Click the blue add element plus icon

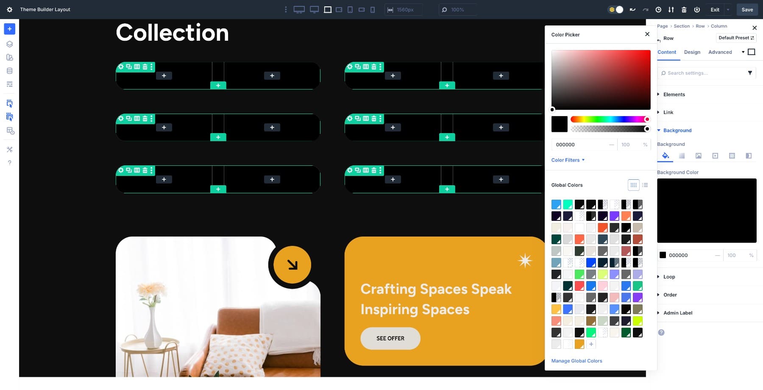pos(9,29)
